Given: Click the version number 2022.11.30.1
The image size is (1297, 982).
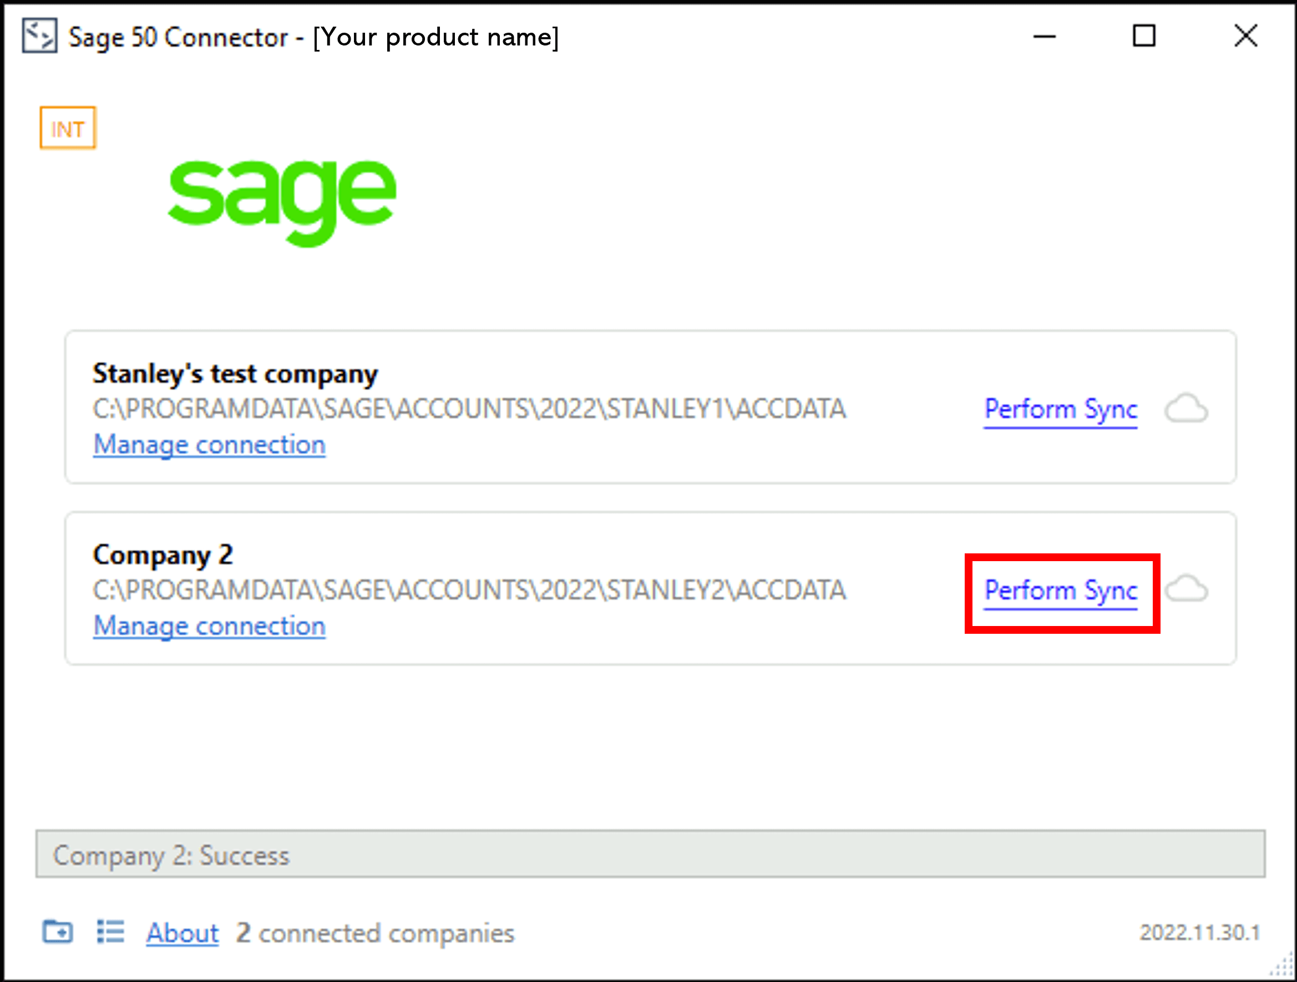Looking at the screenshot, I should (1199, 932).
